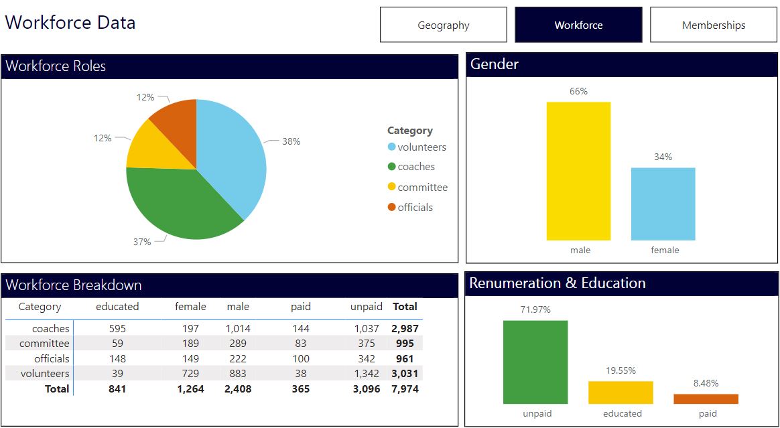
Task: Click the volunteers legend color dot
Action: coord(391,147)
